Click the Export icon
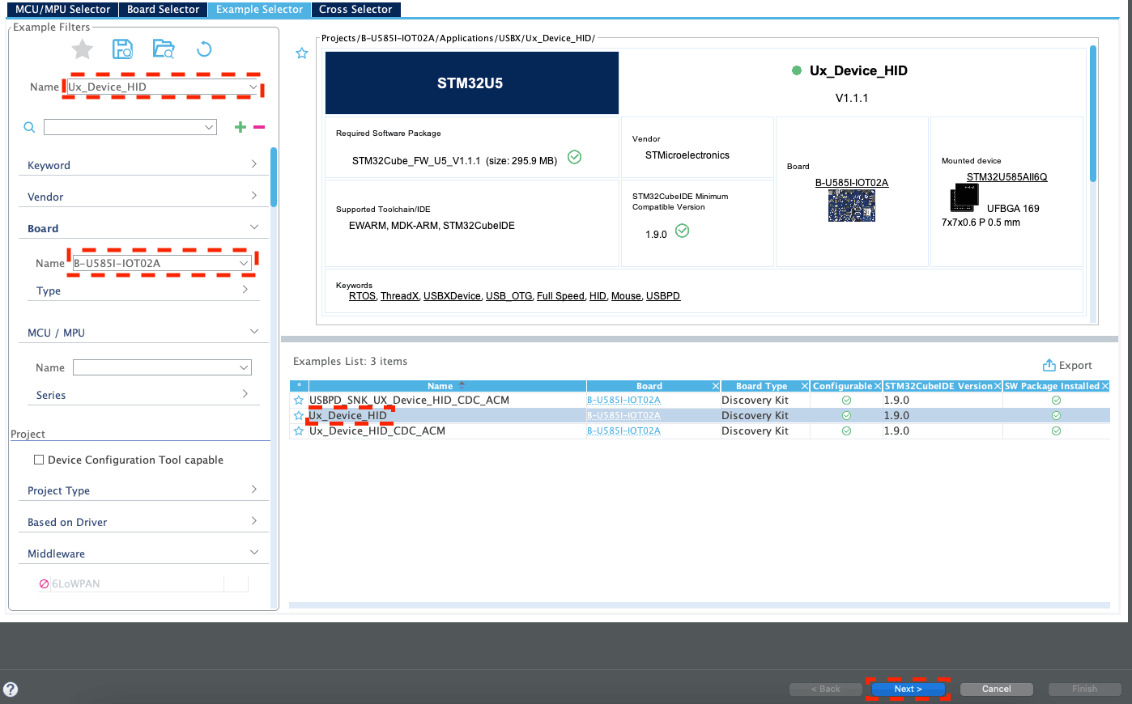The width and height of the screenshot is (1132, 704). click(x=1049, y=365)
